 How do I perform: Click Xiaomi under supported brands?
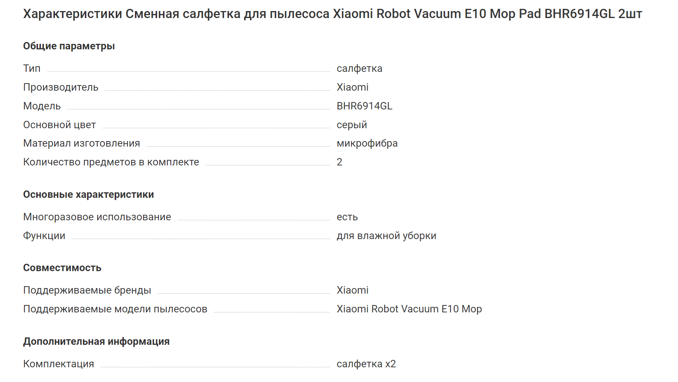point(352,290)
